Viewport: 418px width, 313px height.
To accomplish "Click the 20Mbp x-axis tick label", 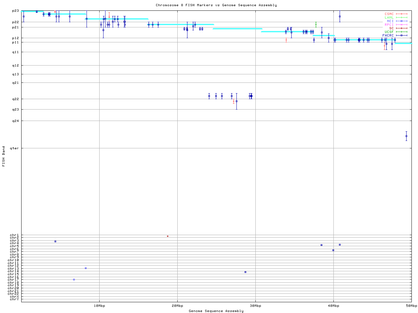I will click(177, 306).
